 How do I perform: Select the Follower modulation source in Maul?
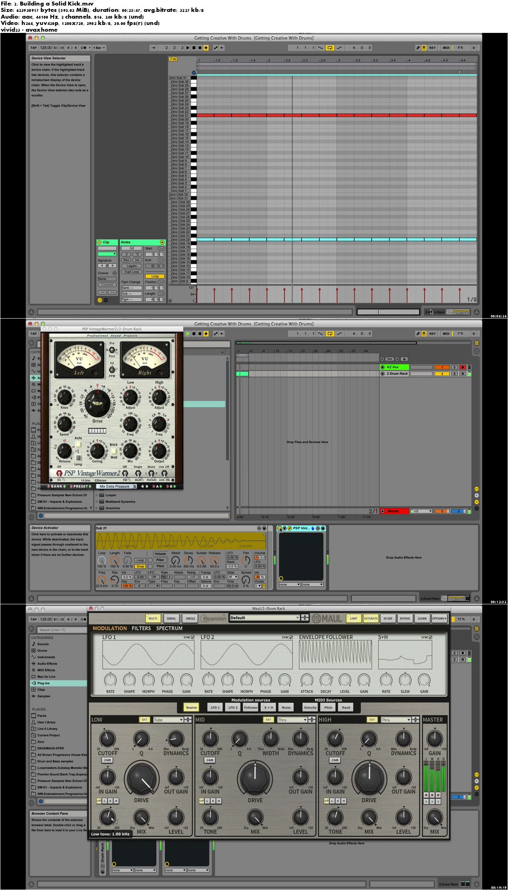(250, 707)
